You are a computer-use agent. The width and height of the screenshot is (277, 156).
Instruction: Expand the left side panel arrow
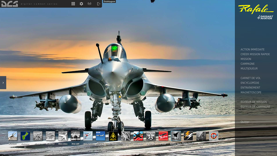tap(3, 83)
